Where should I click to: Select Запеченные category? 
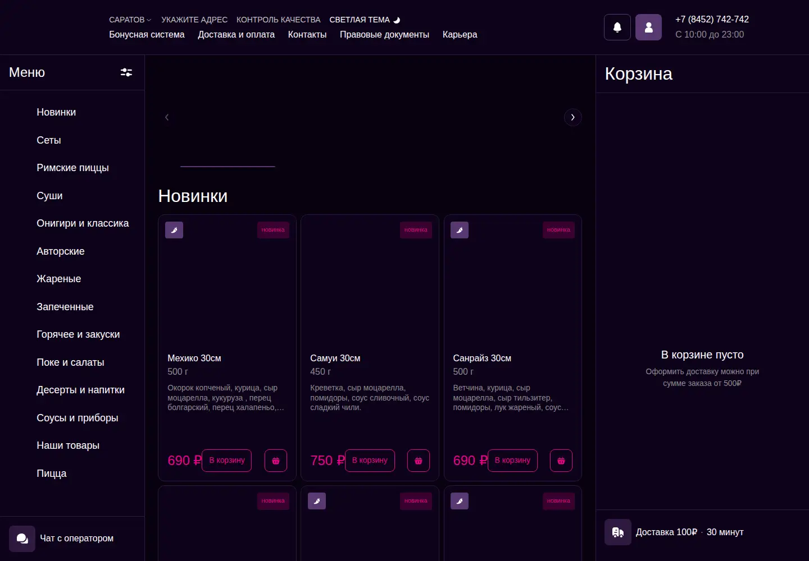click(65, 307)
